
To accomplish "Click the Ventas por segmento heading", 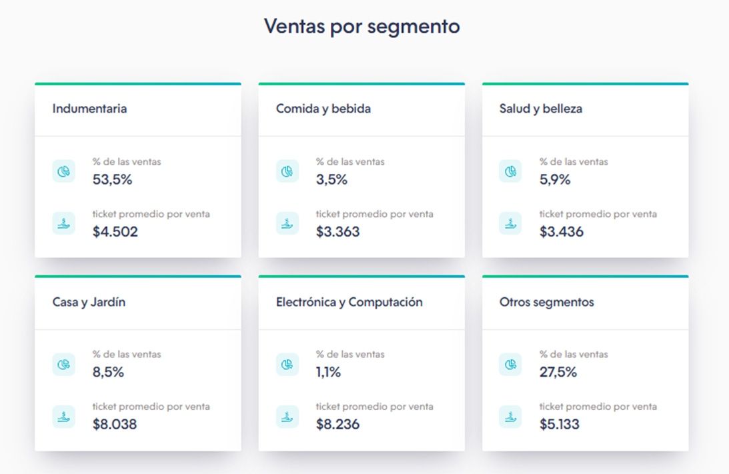I will (361, 27).
